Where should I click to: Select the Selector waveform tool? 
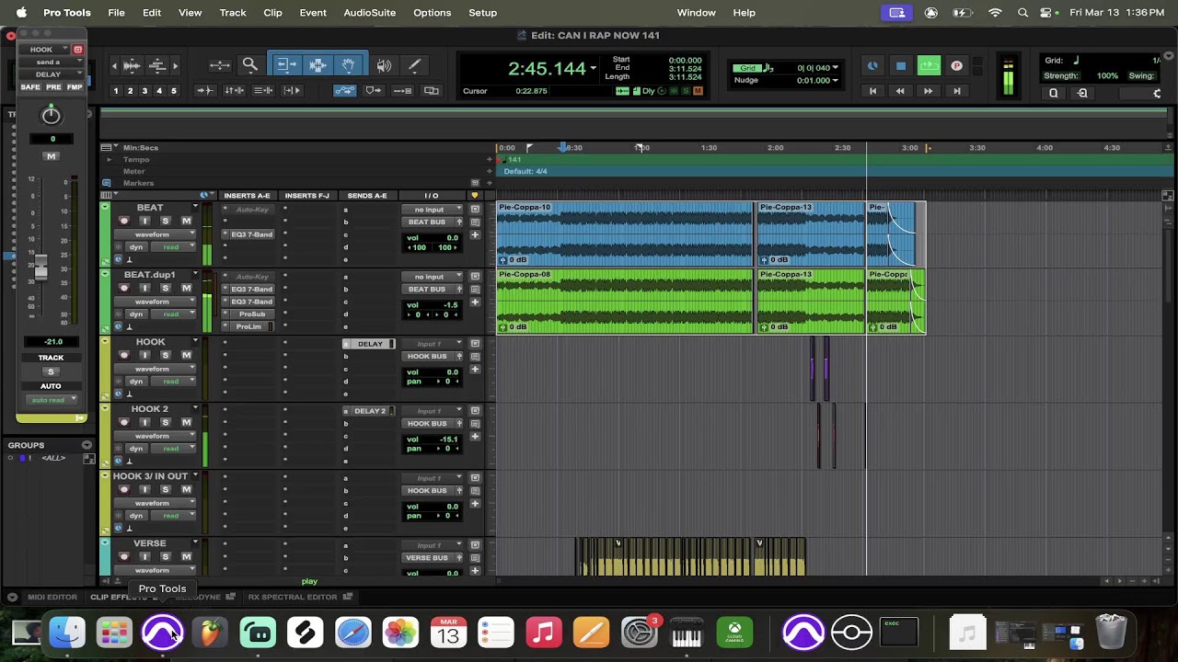(318, 65)
